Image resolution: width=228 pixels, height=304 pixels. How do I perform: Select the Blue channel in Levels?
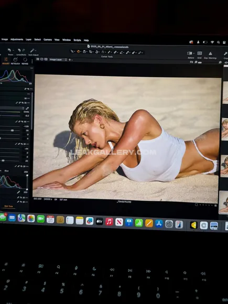tap(7, 171)
